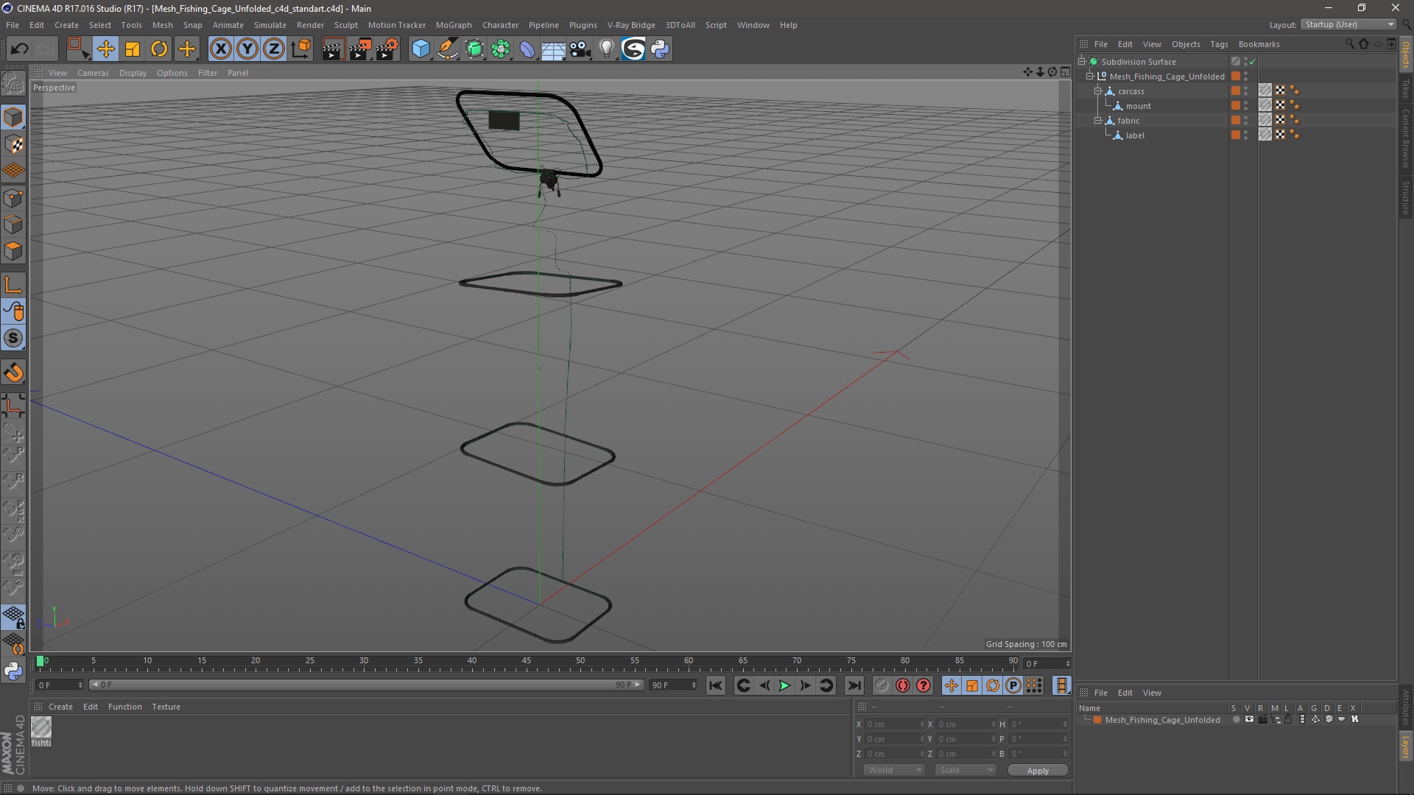The height and width of the screenshot is (795, 1414).
Task: Select the Scale tool
Action: pos(133,49)
